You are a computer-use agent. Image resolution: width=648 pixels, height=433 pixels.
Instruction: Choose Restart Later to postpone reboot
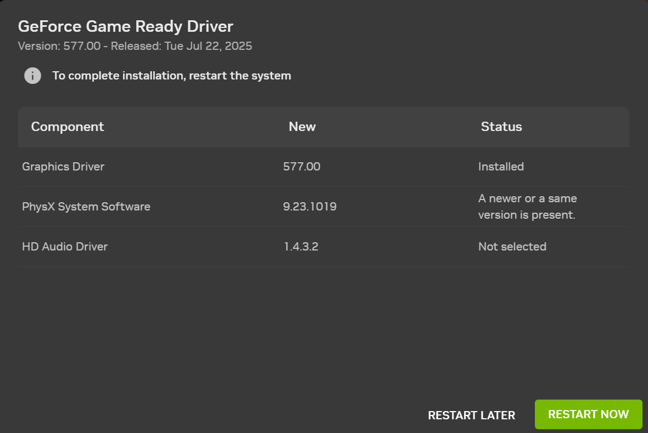click(471, 415)
